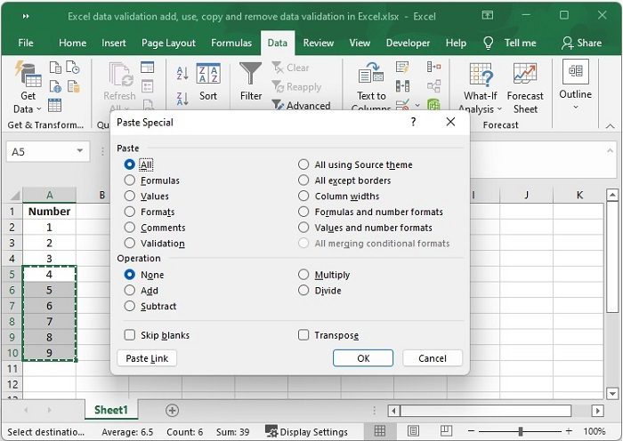Image resolution: width=623 pixels, height=441 pixels.
Task: Open the Formulas ribbon tab
Action: (231, 43)
